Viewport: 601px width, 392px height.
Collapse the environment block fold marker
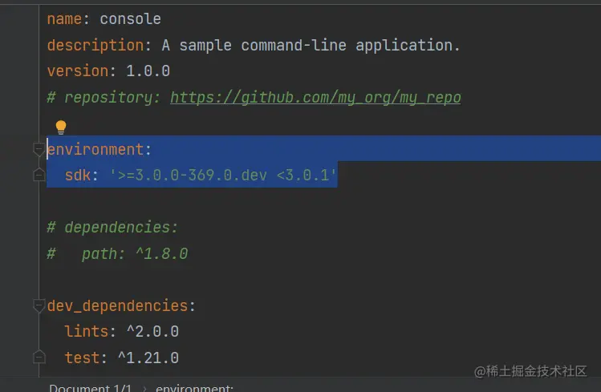[39, 148]
